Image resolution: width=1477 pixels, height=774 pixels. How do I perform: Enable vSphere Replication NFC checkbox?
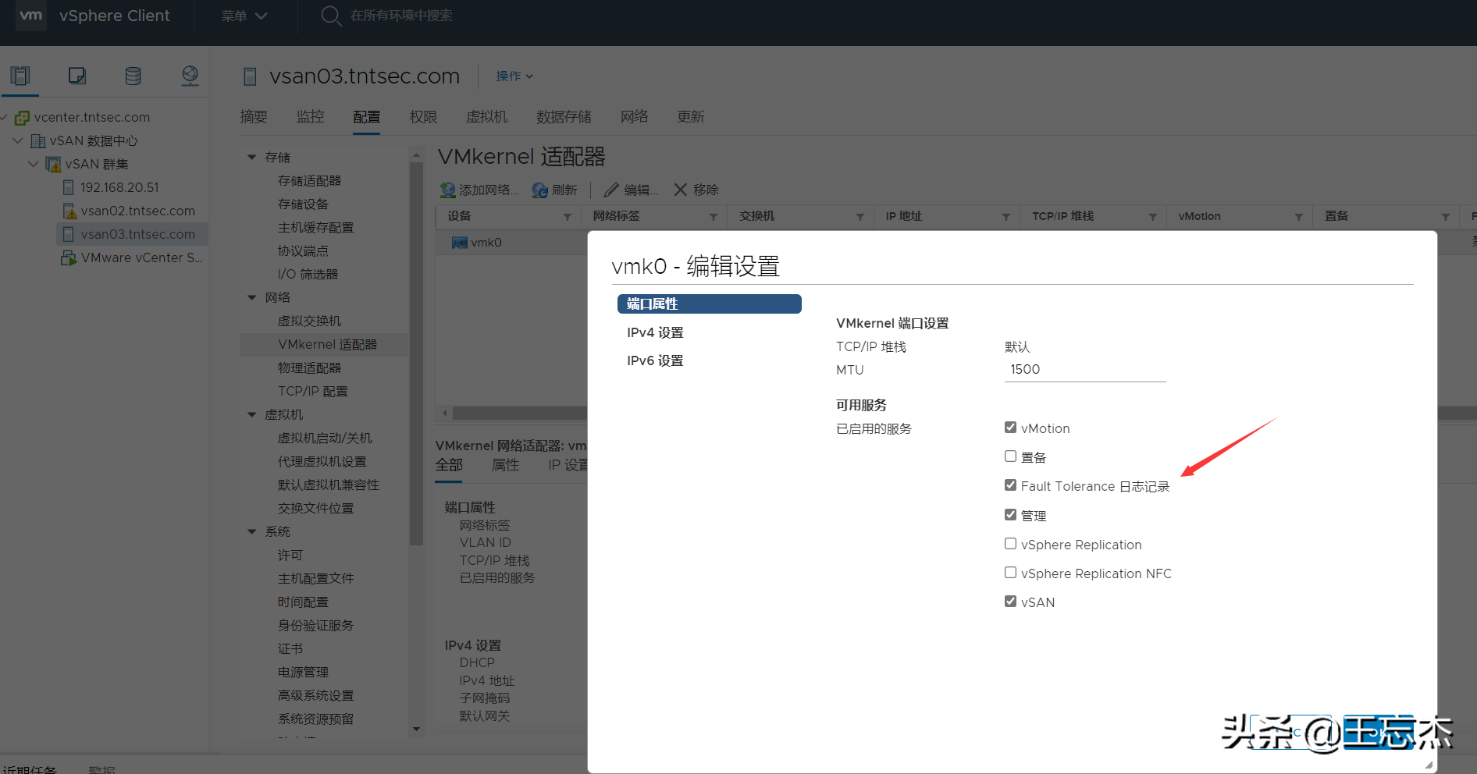click(x=1010, y=573)
